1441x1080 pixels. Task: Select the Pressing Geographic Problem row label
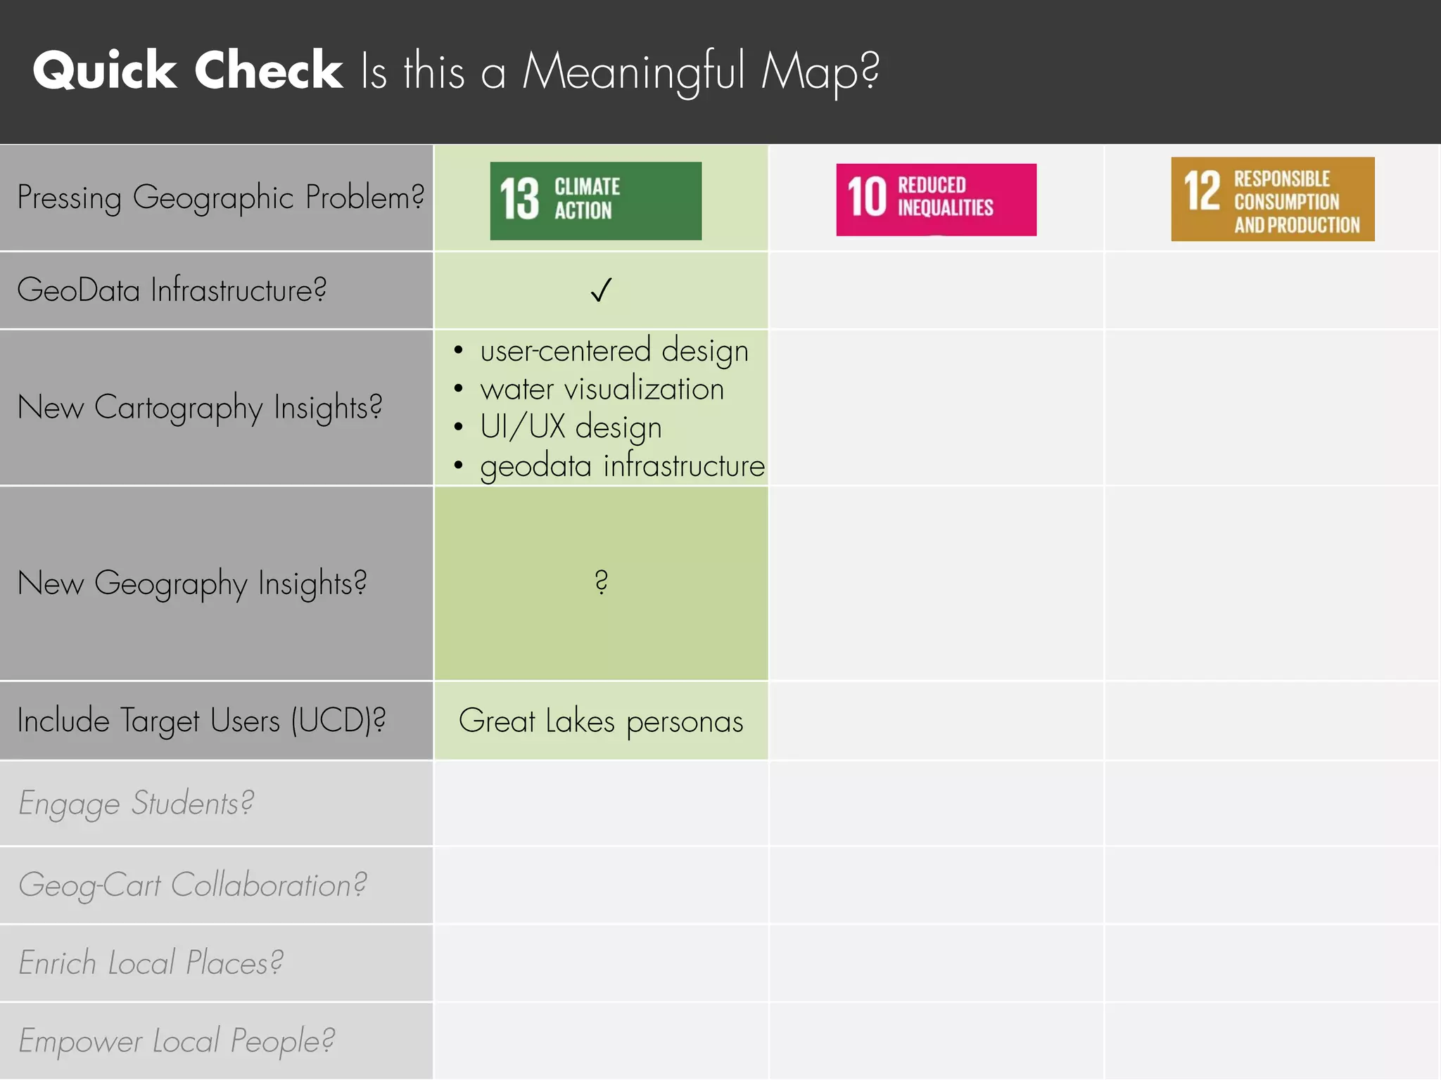pyautogui.click(x=220, y=197)
